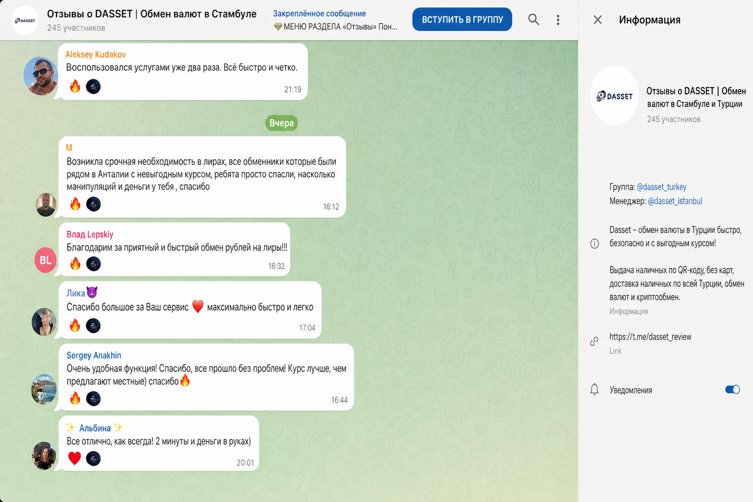This screenshot has width=753, height=502.
Task: Click the message text Воспользовался услугами уже два раза
Action: coord(144,68)
